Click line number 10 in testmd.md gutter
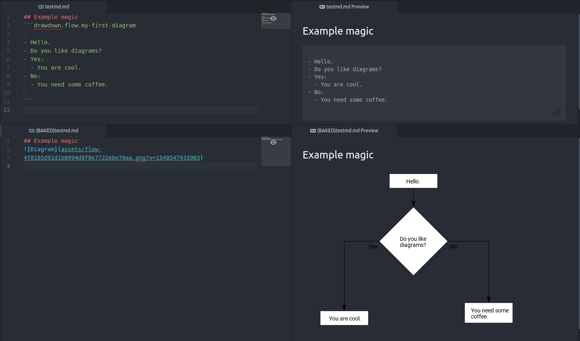 coord(6,93)
